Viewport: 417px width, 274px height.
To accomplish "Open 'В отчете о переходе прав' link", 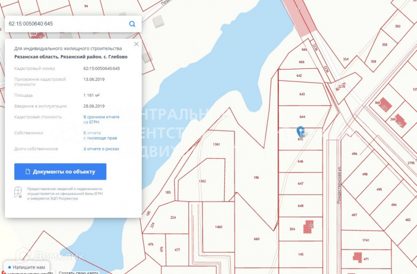I will point(100,135).
